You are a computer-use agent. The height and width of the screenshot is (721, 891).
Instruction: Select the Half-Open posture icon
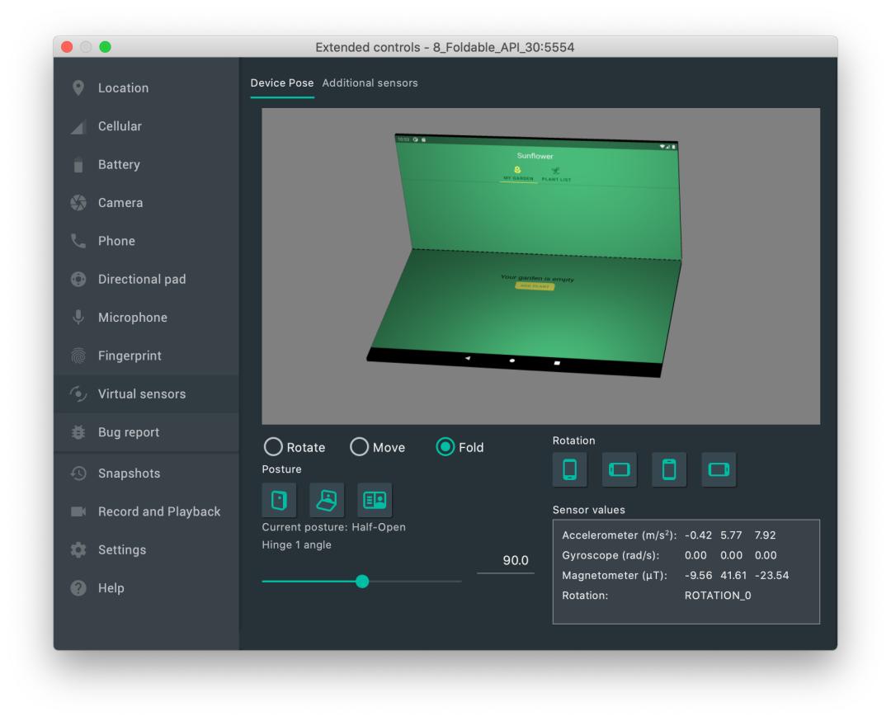point(328,499)
